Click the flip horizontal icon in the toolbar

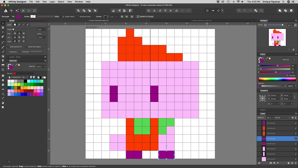coord(114,10)
